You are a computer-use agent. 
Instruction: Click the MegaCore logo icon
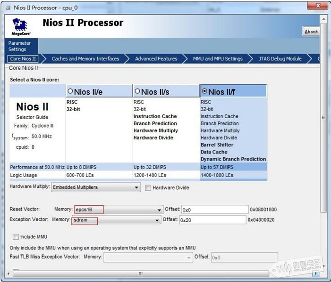click(x=21, y=26)
